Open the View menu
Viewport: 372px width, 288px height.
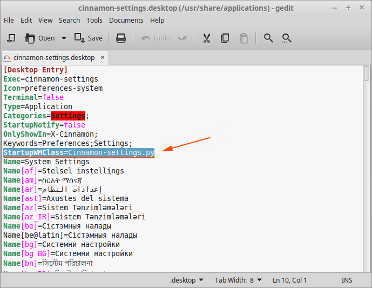(x=45, y=21)
